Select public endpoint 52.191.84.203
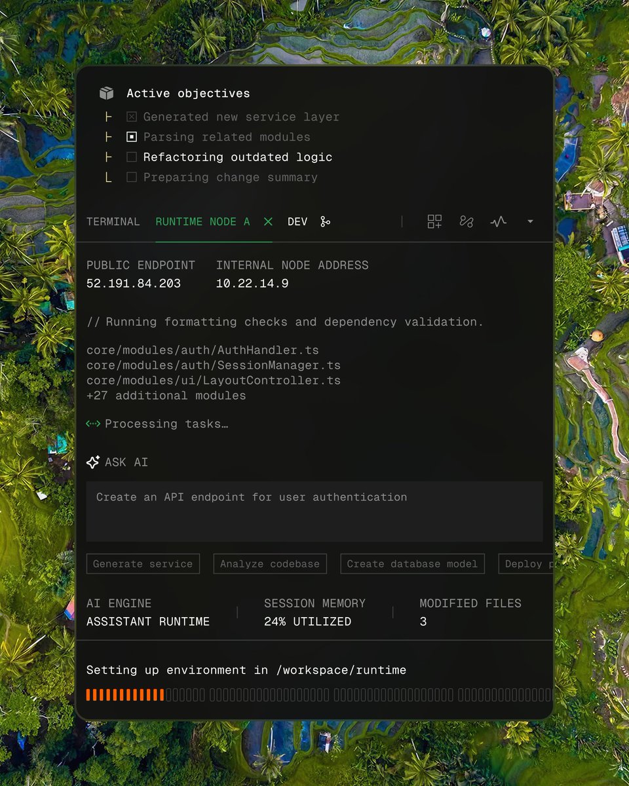This screenshot has height=786, width=629. pos(134,284)
